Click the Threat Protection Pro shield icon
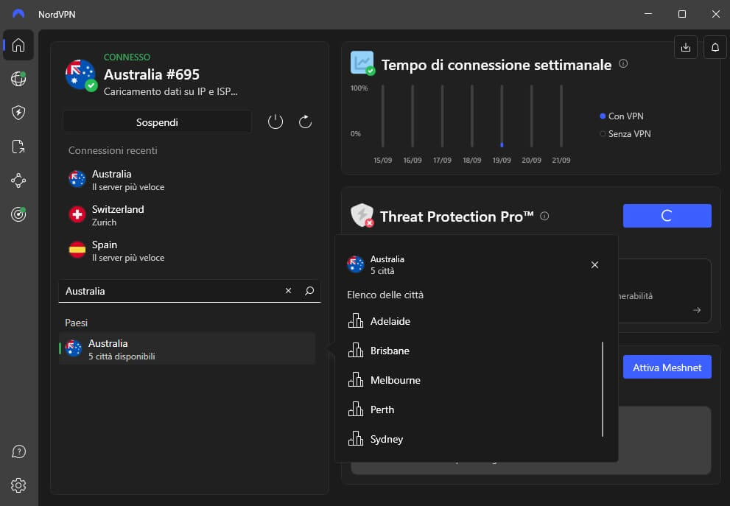 (x=362, y=215)
